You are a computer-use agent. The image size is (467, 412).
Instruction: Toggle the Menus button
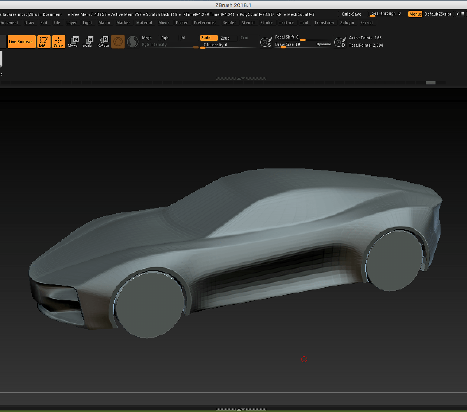[x=415, y=14]
